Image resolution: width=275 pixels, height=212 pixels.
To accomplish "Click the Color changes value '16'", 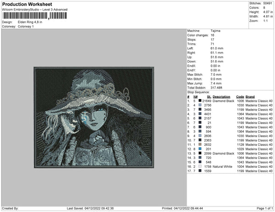I will point(212,35).
